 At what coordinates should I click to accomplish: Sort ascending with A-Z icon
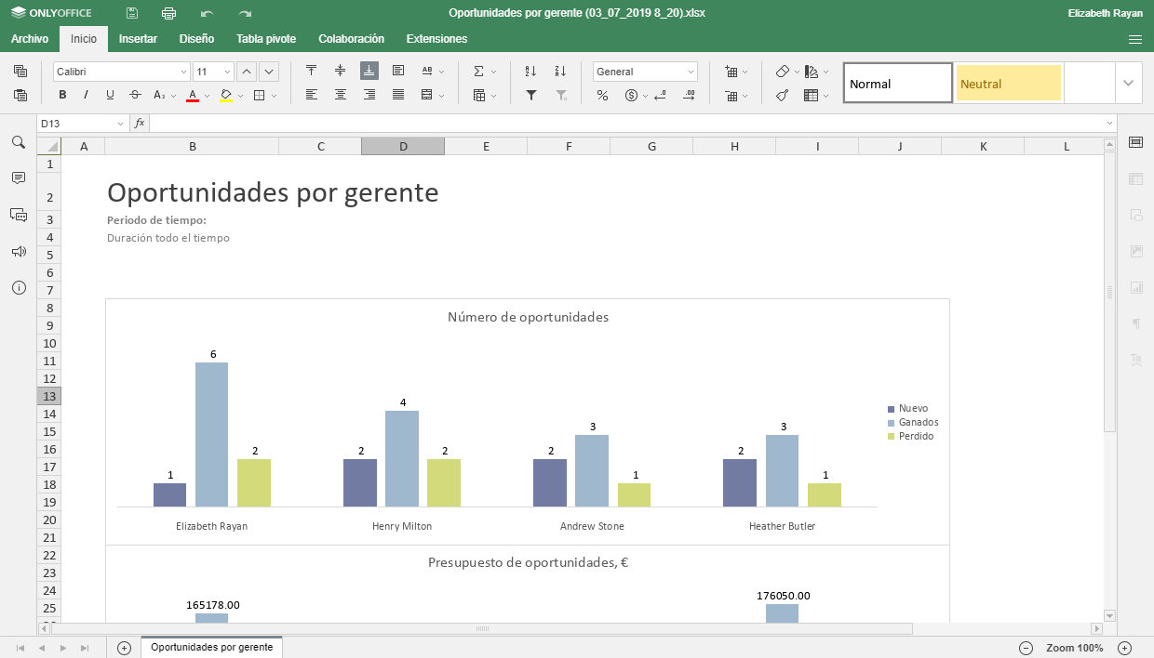[x=530, y=72]
